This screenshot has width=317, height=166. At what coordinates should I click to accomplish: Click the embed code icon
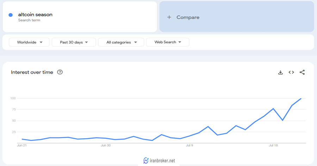point(291,72)
